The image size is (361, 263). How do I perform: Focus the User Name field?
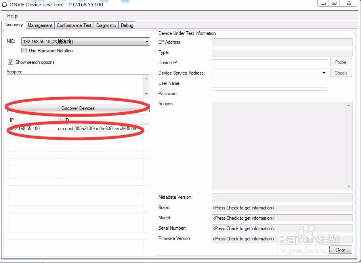269,83
